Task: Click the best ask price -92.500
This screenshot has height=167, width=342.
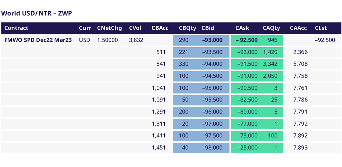Action: (247, 40)
